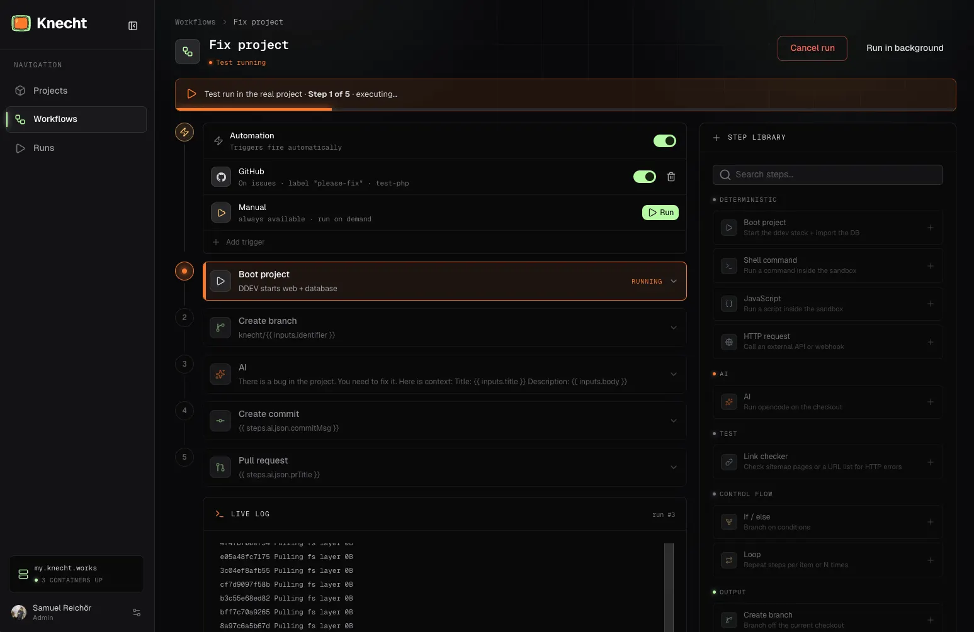Click Workflows breadcrumb link
974x632 pixels.
click(x=195, y=22)
